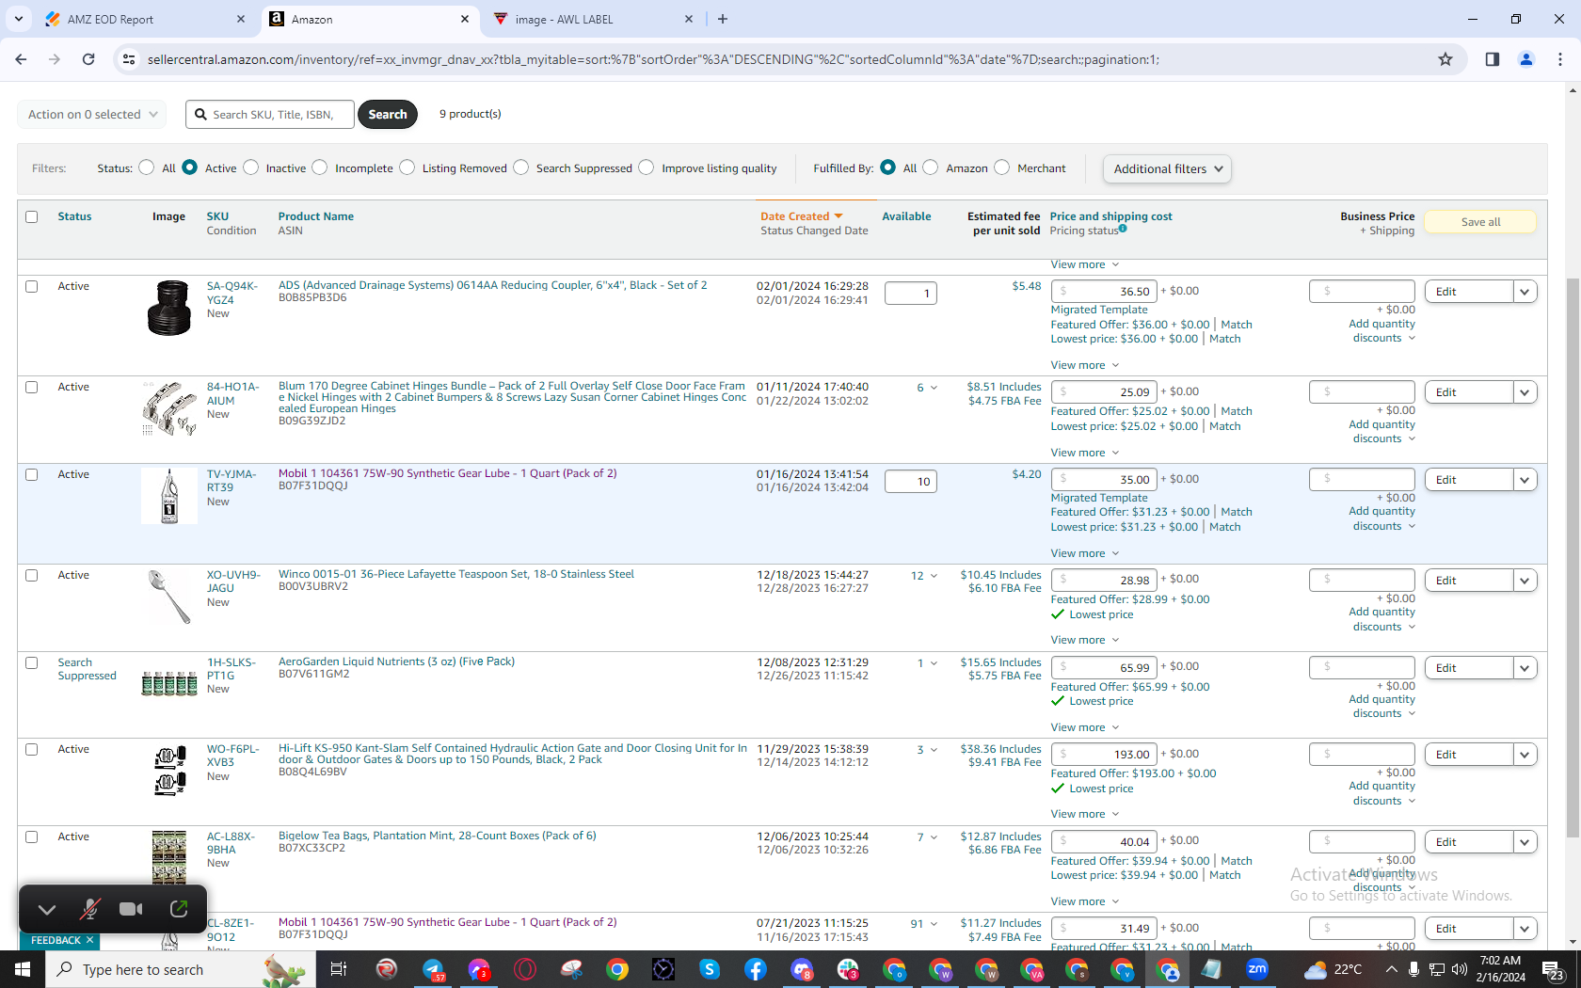1581x988 pixels.
Task: Close the Feedback tab
Action: 89,940
